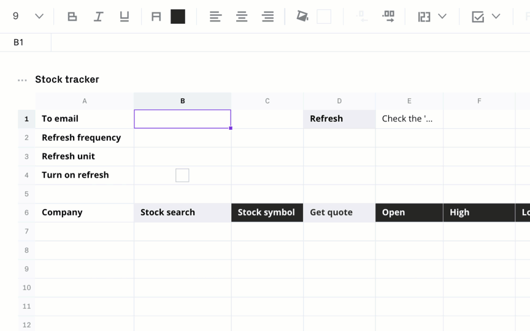Toggle italic formatting
This screenshot has height=331, width=530.
click(98, 17)
